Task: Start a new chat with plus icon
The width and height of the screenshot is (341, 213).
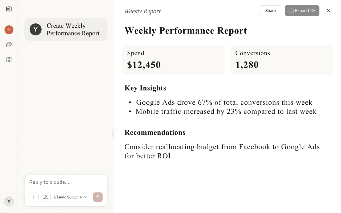Action: click(x=9, y=30)
